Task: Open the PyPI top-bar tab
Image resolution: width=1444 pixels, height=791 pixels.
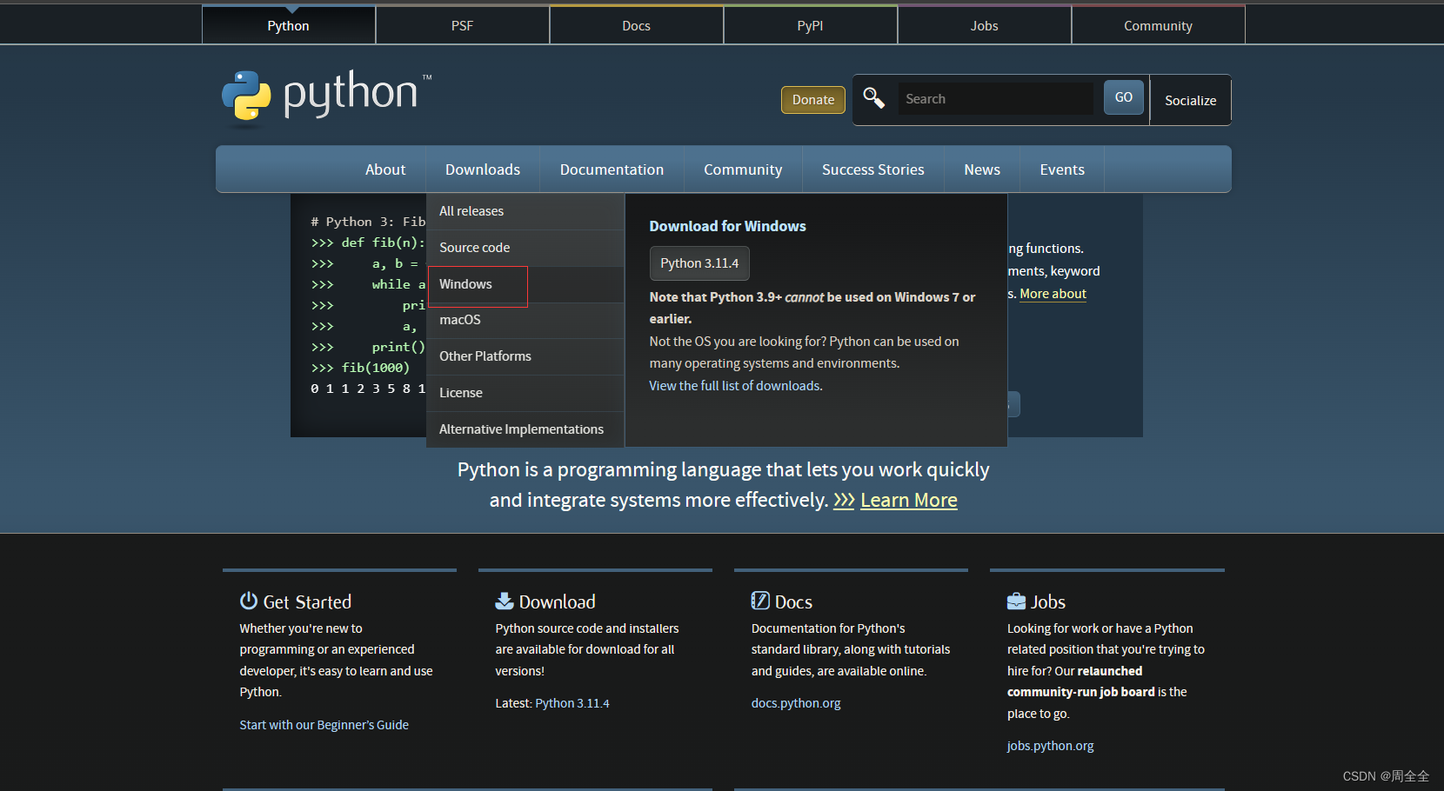Action: point(811,25)
